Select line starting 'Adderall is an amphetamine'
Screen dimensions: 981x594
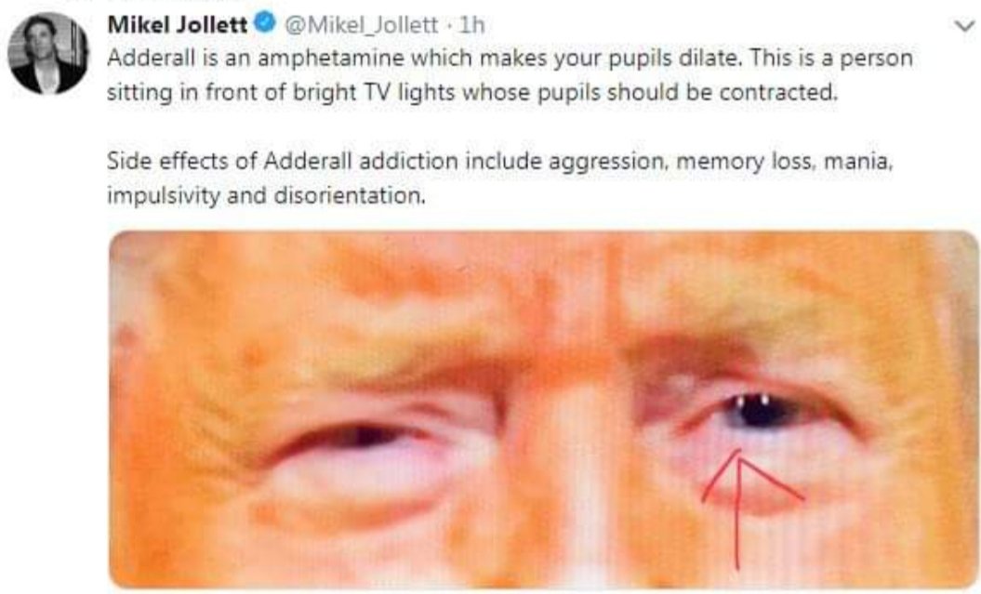click(x=510, y=59)
